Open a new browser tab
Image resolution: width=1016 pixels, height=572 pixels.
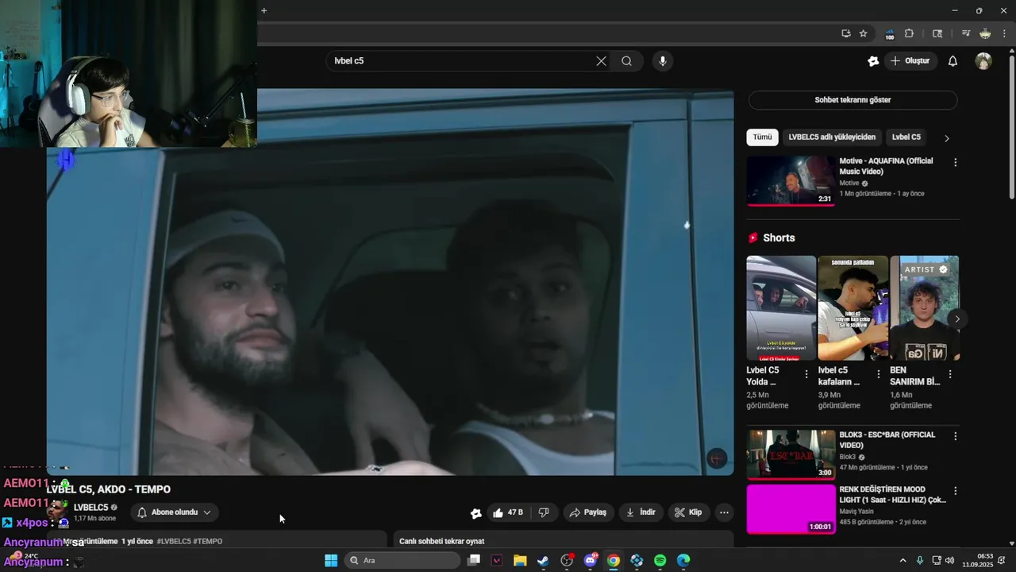[264, 10]
